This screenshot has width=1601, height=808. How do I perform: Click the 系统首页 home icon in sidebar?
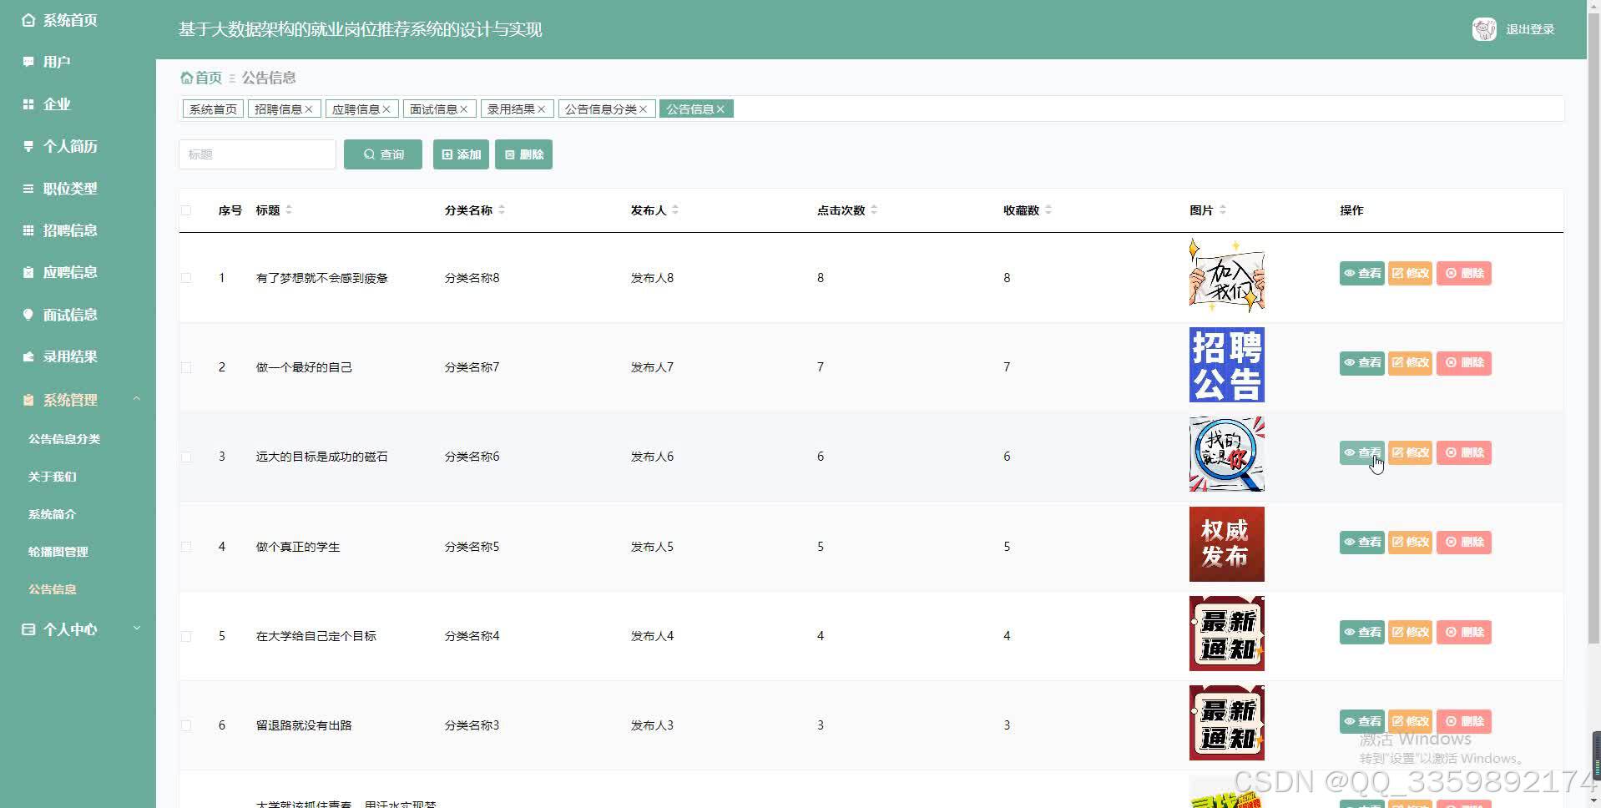[x=28, y=20]
